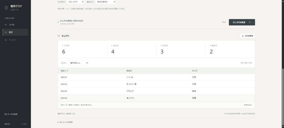Click the ボールペン 黒 product name
284x128 pixels.
point(131,84)
